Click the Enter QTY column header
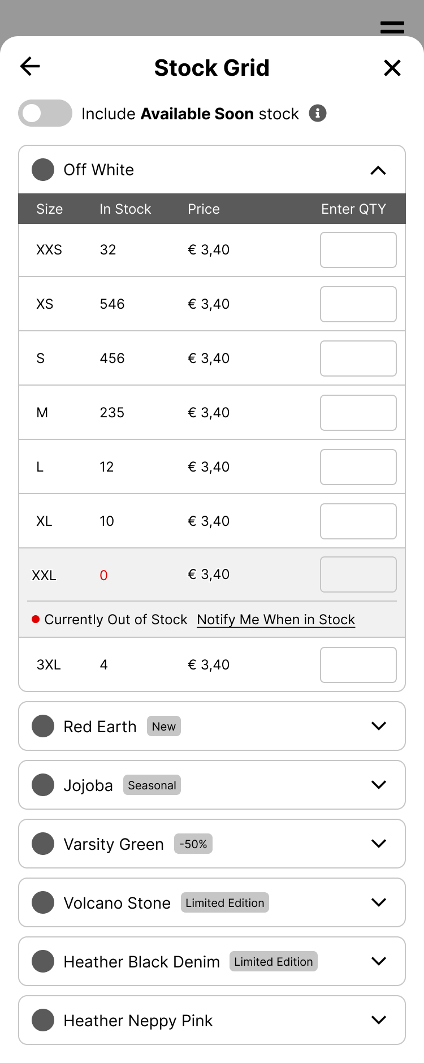This screenshot has height=1063, width=424. click(353, 209)
